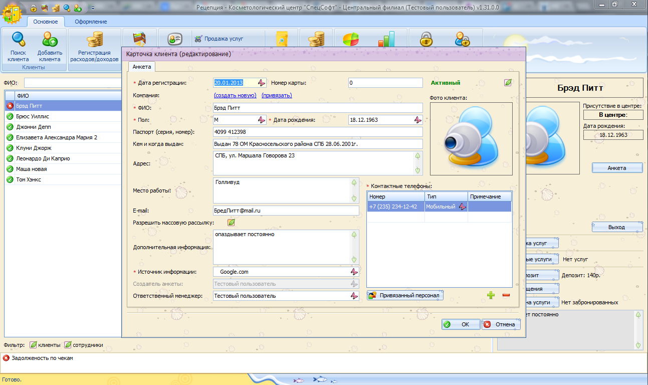
Task: Open the Пол dropdown
Action: [x=261, y=120]
